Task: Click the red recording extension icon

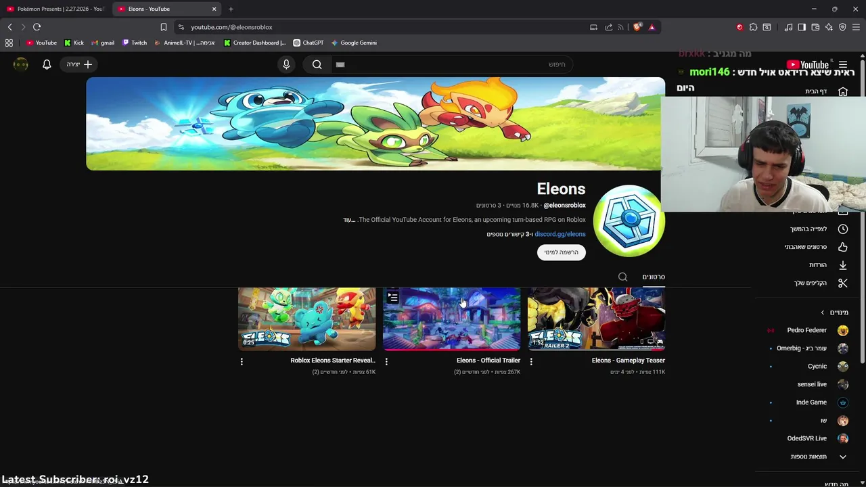Action: [x=739, y=27]
